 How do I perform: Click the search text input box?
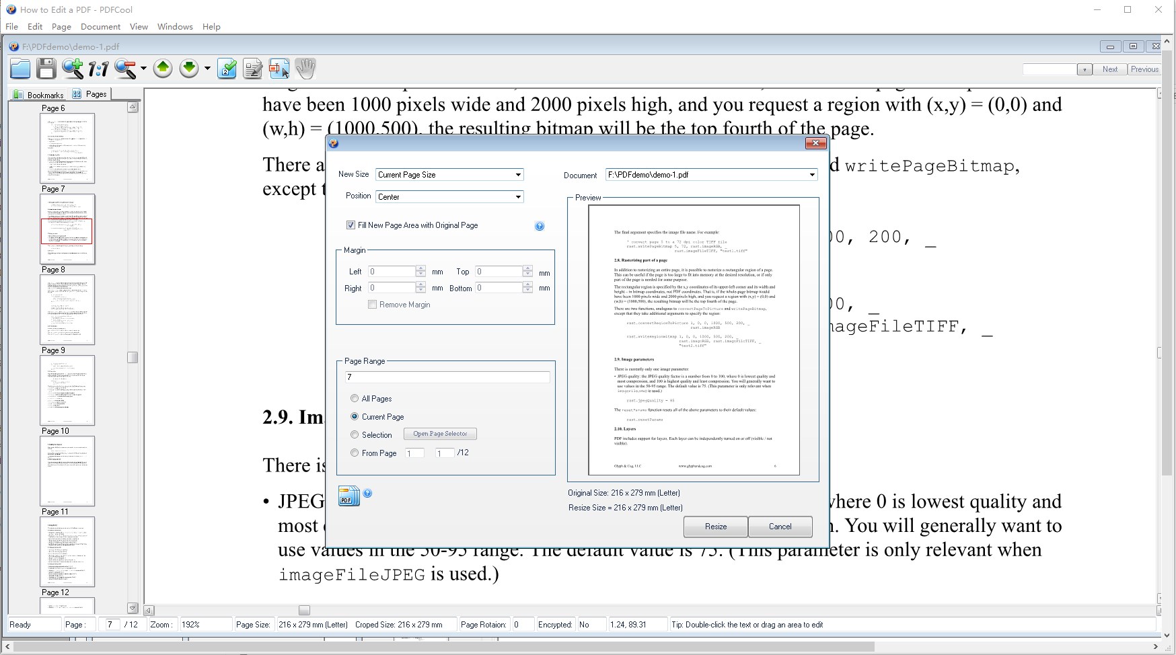(1050, 69)
